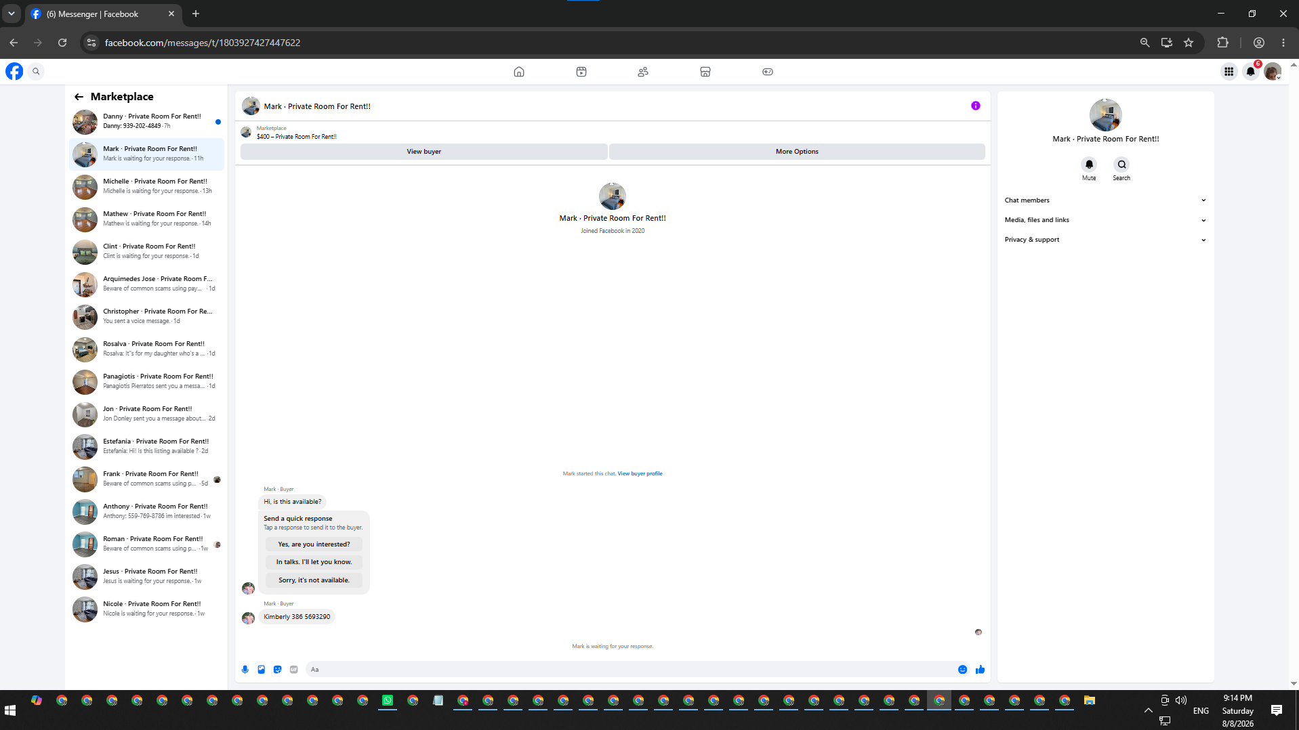This screenshot has width=1299, height=730.
Task: Open the emoji picker icon
Action: (x=962, y=670)
